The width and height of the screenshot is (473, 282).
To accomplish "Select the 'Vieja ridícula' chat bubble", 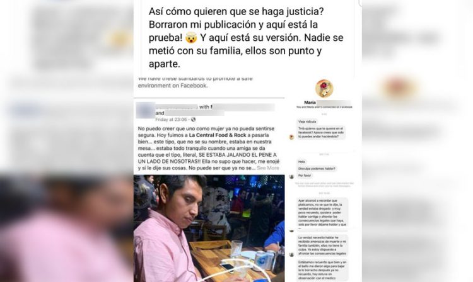I will tap(307, 121).
